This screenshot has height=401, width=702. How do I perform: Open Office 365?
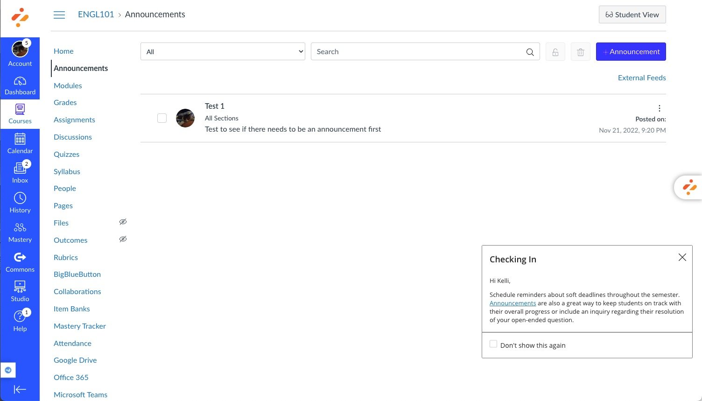click(71, 378)
